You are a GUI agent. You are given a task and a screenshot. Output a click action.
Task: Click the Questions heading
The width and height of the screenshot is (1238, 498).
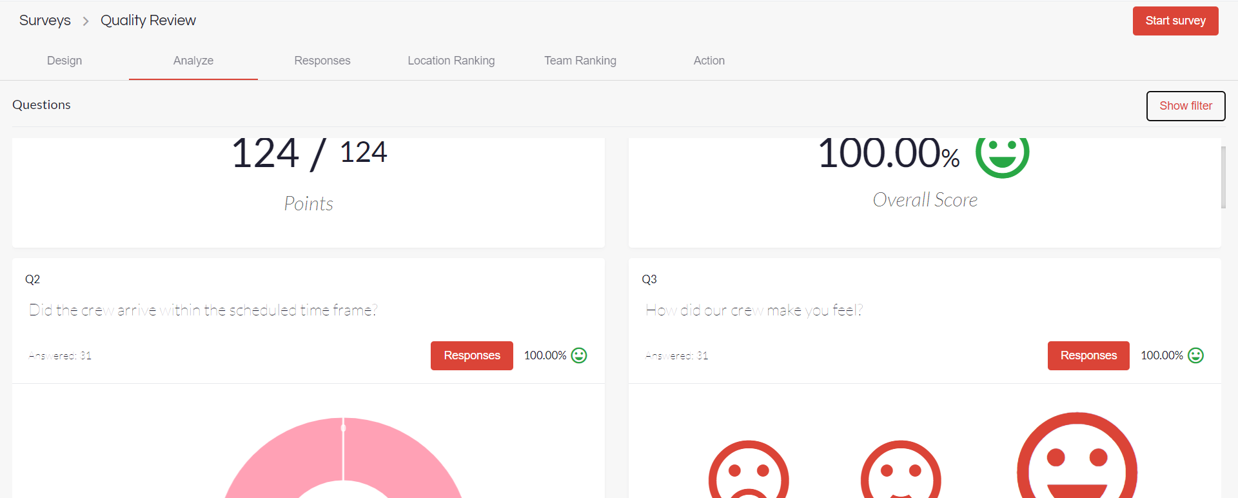(41, 105)
